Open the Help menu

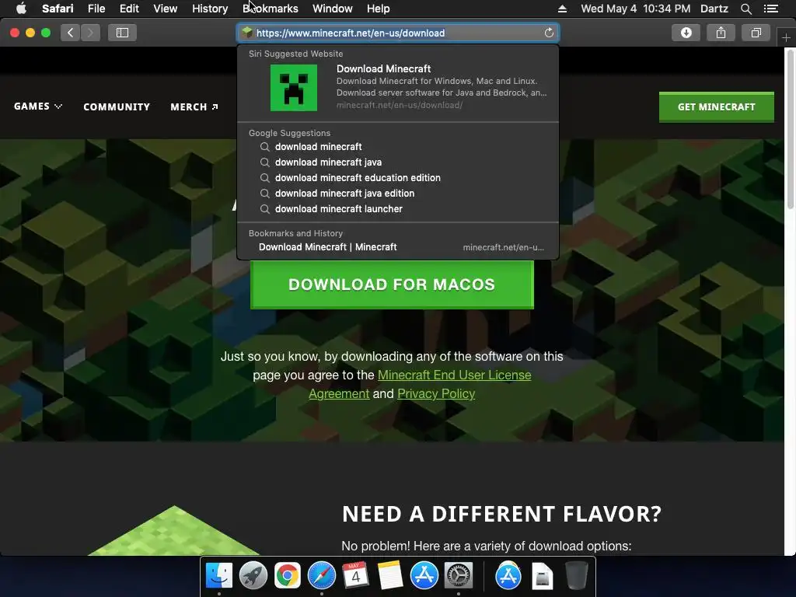tap(379, 9)
